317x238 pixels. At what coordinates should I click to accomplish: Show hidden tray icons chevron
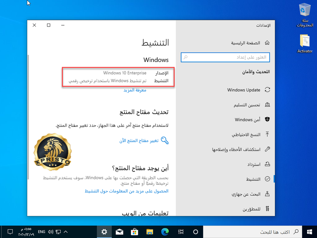[x=66, y=232]
